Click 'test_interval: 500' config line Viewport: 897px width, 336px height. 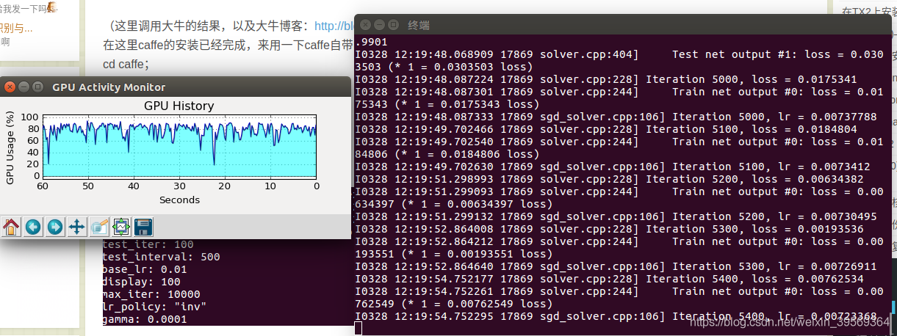click(x=161, y=258)
